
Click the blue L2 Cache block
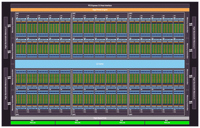pos(100,64)
